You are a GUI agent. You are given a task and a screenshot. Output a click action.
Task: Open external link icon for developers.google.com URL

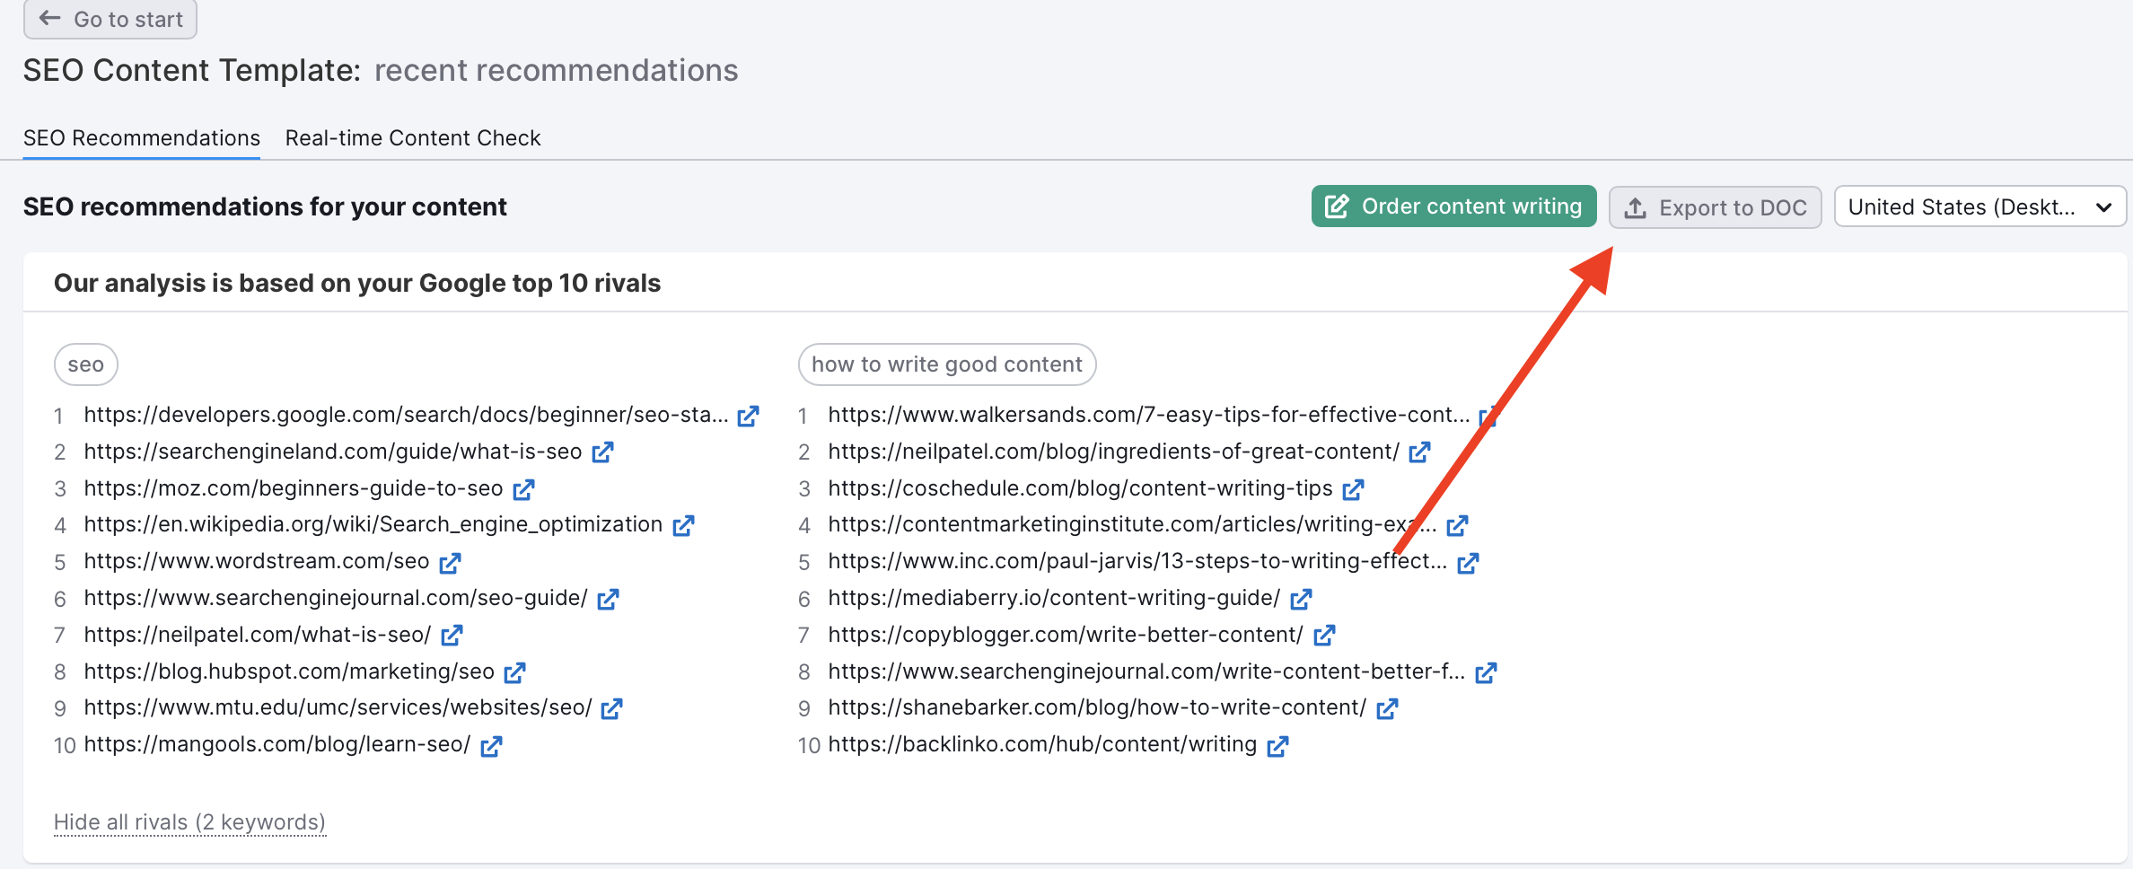click(x=748, y=416)
